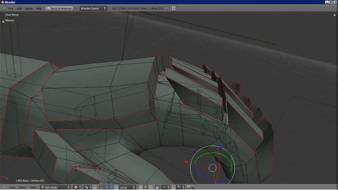This screenshot has height=190, width=338.
Task: Click the icon right of the scene statistics
Action: [174, 8]
